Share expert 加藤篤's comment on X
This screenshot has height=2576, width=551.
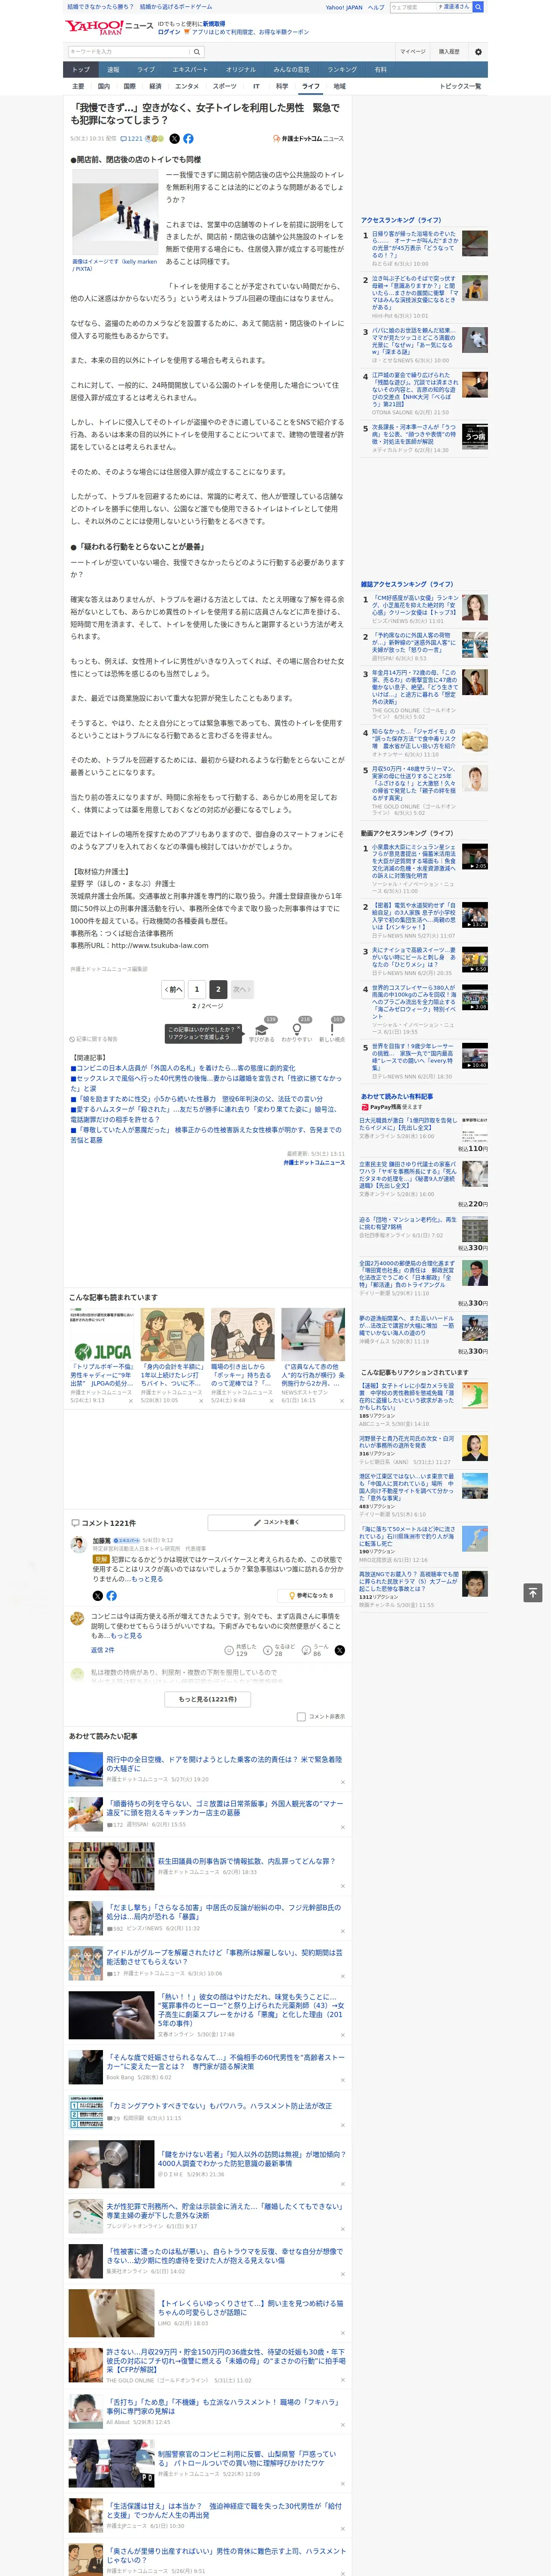click(98, 1595)
